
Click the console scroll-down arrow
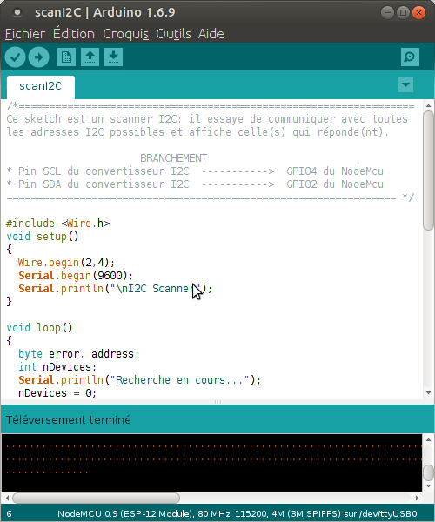pos(428,486)
